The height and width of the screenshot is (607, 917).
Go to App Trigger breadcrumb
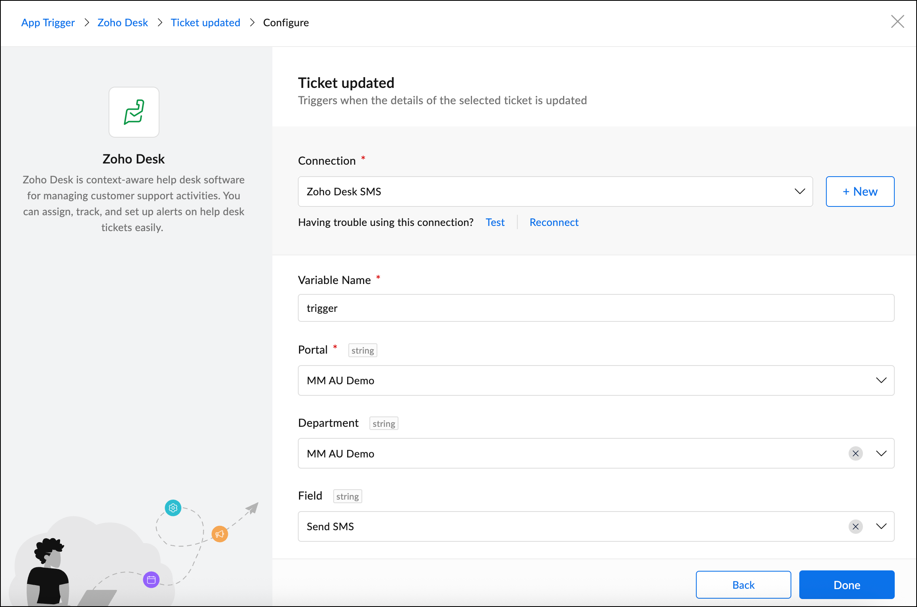click(x=48, y=23)
